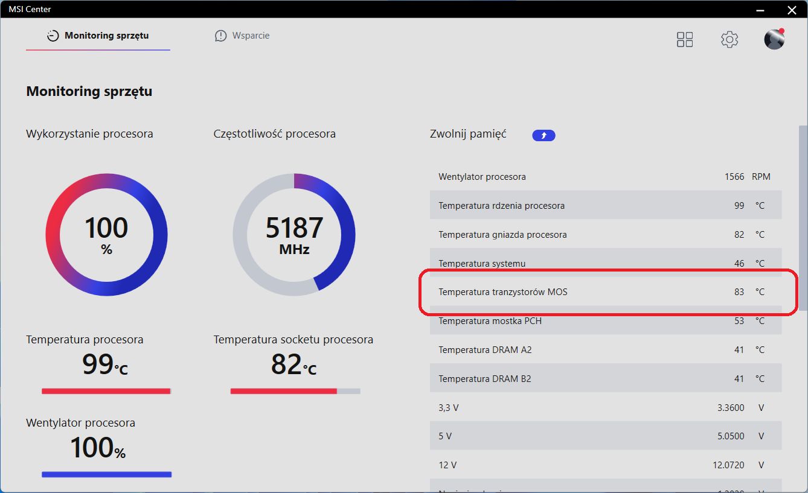Image resolution: width=808 pixels, height=493 pixels.
Task: Switch to Wsparcie tab
Action: [242, 36]
